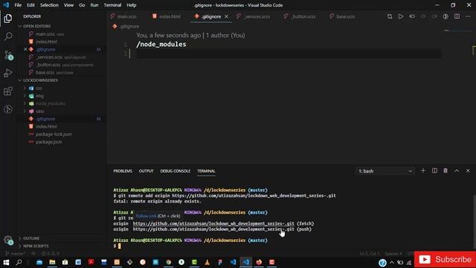Screen dimensions: 476x268
Task: Open the Go menu
Action: 82,5
